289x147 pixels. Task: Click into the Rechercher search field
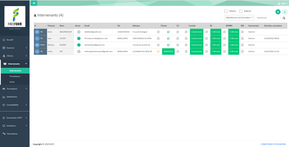pos(268,18)
